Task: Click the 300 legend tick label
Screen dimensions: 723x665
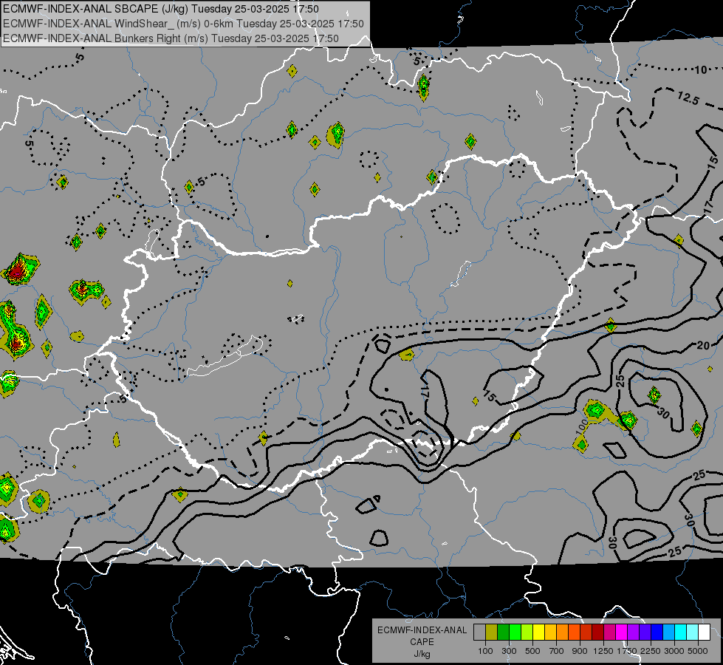Action: point(509,651)
